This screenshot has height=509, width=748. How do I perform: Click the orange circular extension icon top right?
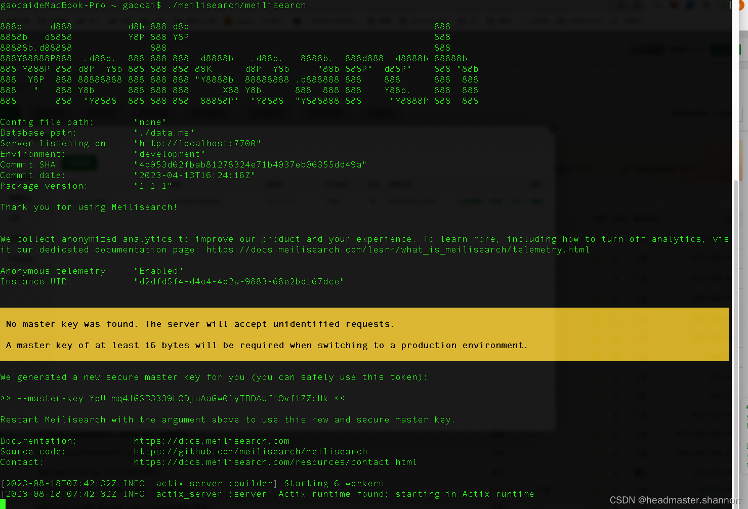pos(743,5)
